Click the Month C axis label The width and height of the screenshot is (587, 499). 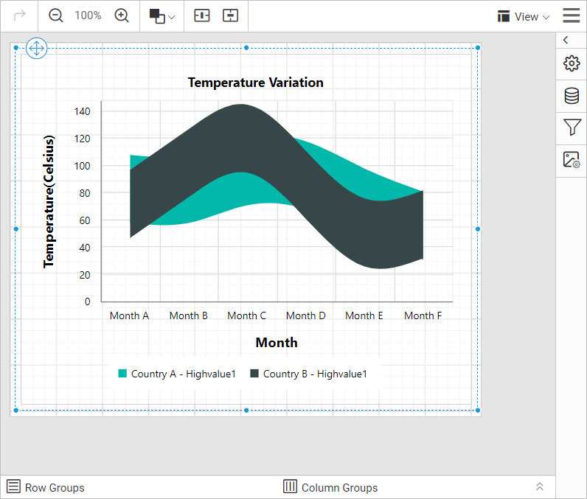pyautogui.click(x=247, y=315)
